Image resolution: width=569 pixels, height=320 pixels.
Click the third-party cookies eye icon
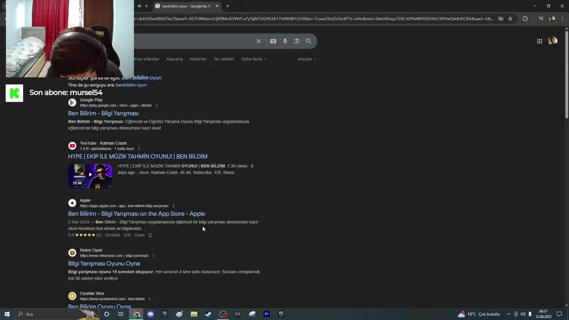point(501,19)
